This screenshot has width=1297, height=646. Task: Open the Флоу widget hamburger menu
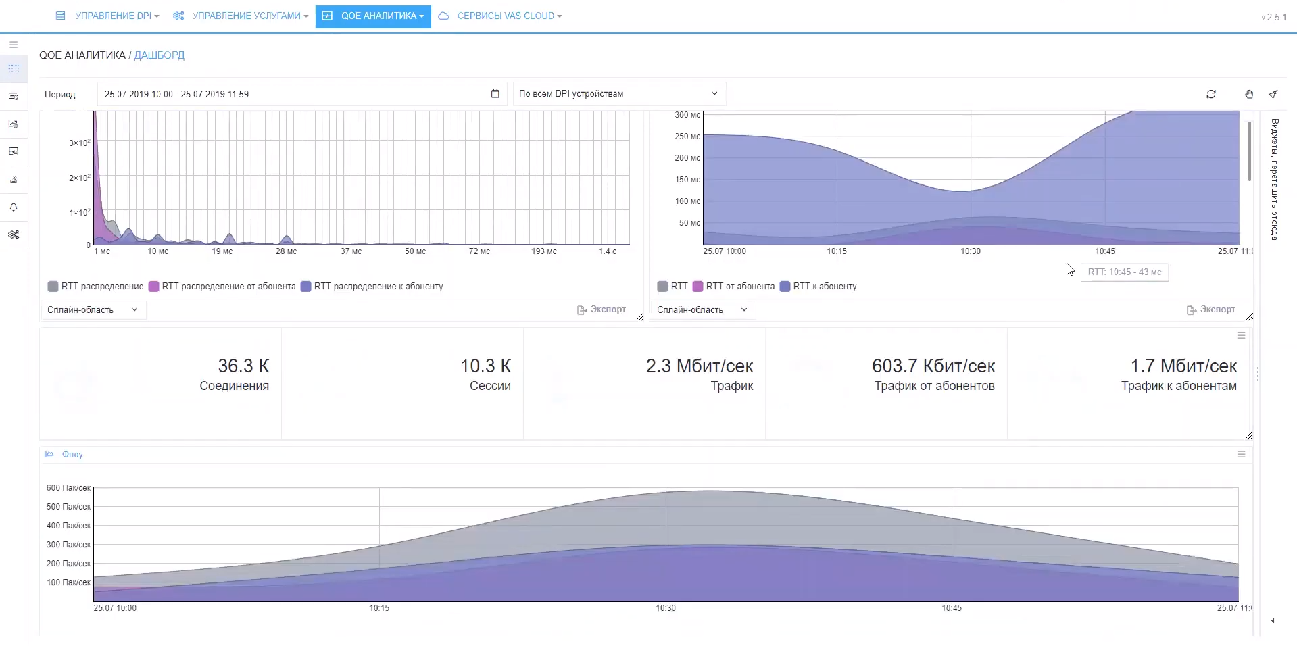click(1241, 454)
